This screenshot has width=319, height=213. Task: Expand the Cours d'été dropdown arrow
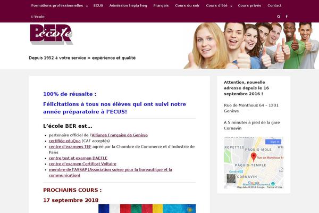tap(231, 6)
